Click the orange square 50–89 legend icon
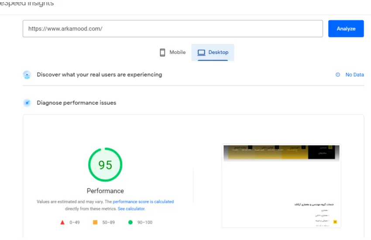The height and width of the screenshot is (240, 371). [95, 223]
